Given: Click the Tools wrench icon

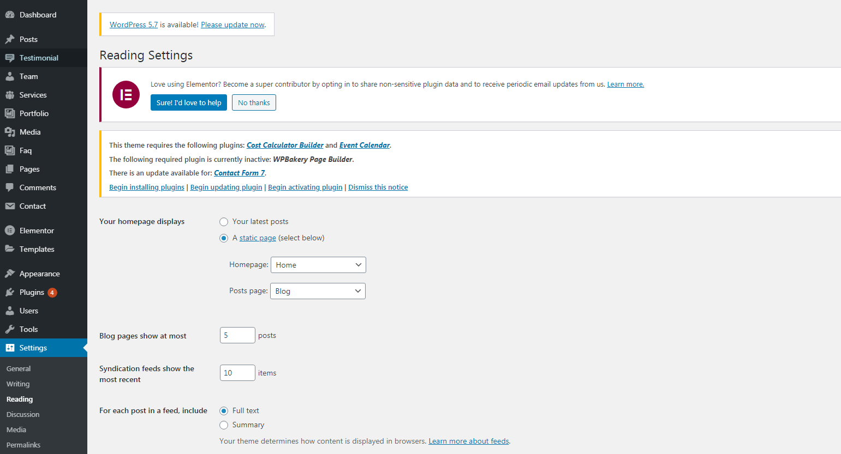Looking at the screenshot, I should (10, 329).
